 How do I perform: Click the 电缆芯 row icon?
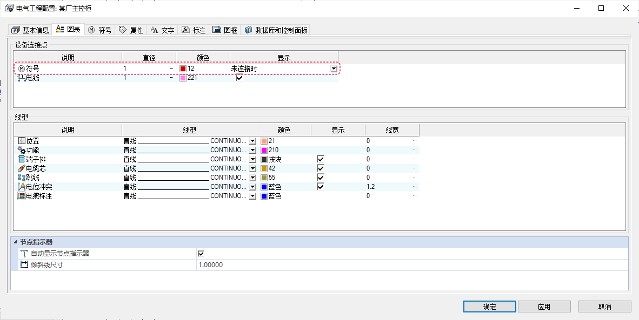pos(22,168)
